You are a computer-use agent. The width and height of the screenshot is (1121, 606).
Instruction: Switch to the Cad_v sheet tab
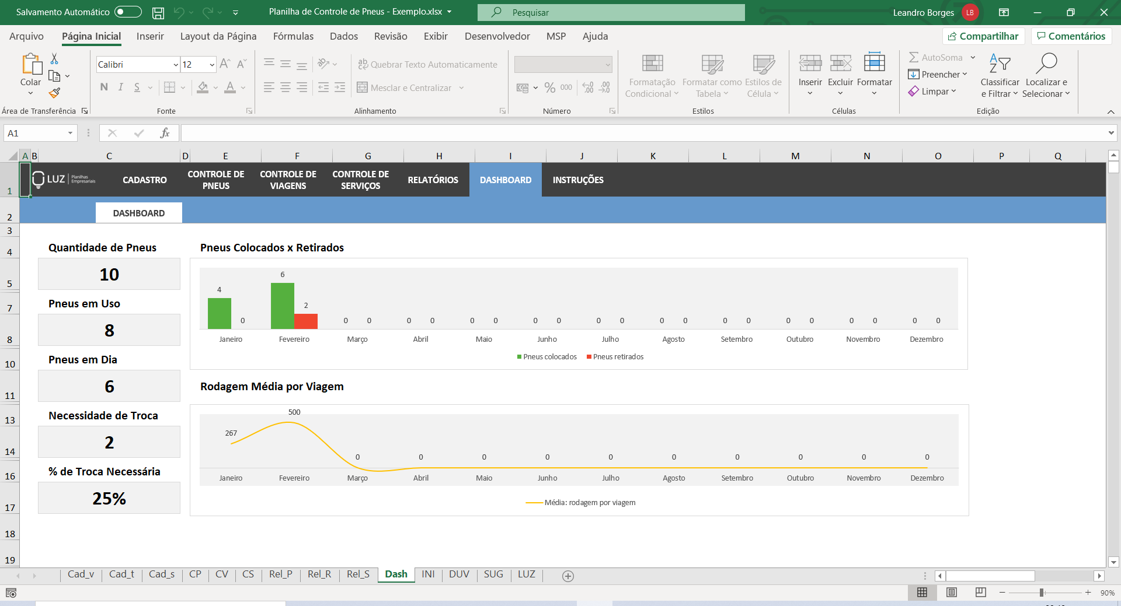point(81,575)
